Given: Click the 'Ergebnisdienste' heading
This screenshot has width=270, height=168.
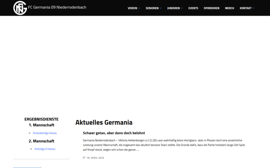Looking at the screenshot, I should click(x=41, y=119).
